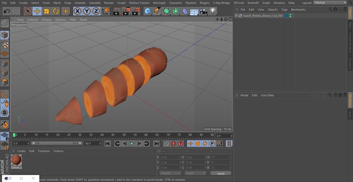Click the Undo arrow icon

(7, 11)
